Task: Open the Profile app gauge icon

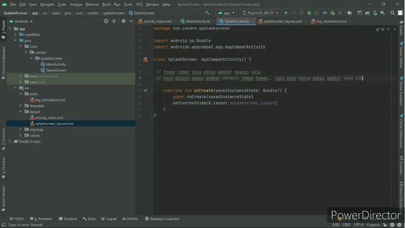Action: pos(325,13)
